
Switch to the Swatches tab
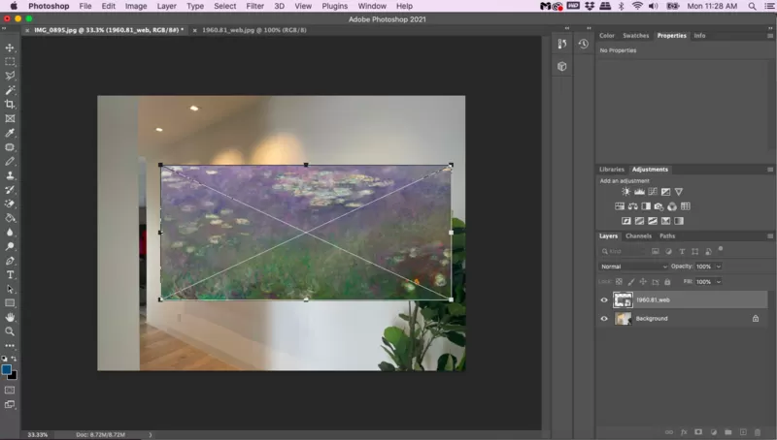635,36
